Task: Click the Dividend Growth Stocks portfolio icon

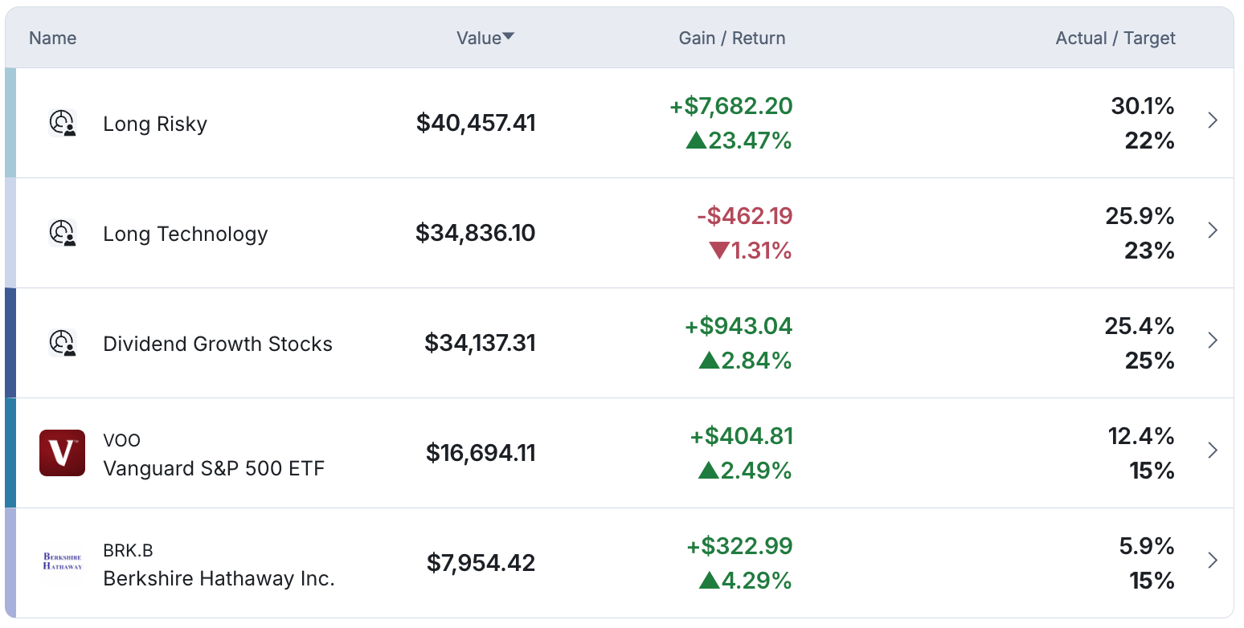Action: 62,343
